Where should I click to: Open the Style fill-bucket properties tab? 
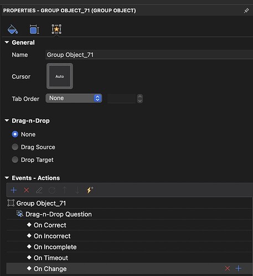[x=12, y=29]
